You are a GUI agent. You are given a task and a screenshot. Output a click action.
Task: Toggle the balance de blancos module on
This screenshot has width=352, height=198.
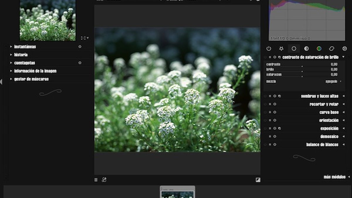coord(265,144)
